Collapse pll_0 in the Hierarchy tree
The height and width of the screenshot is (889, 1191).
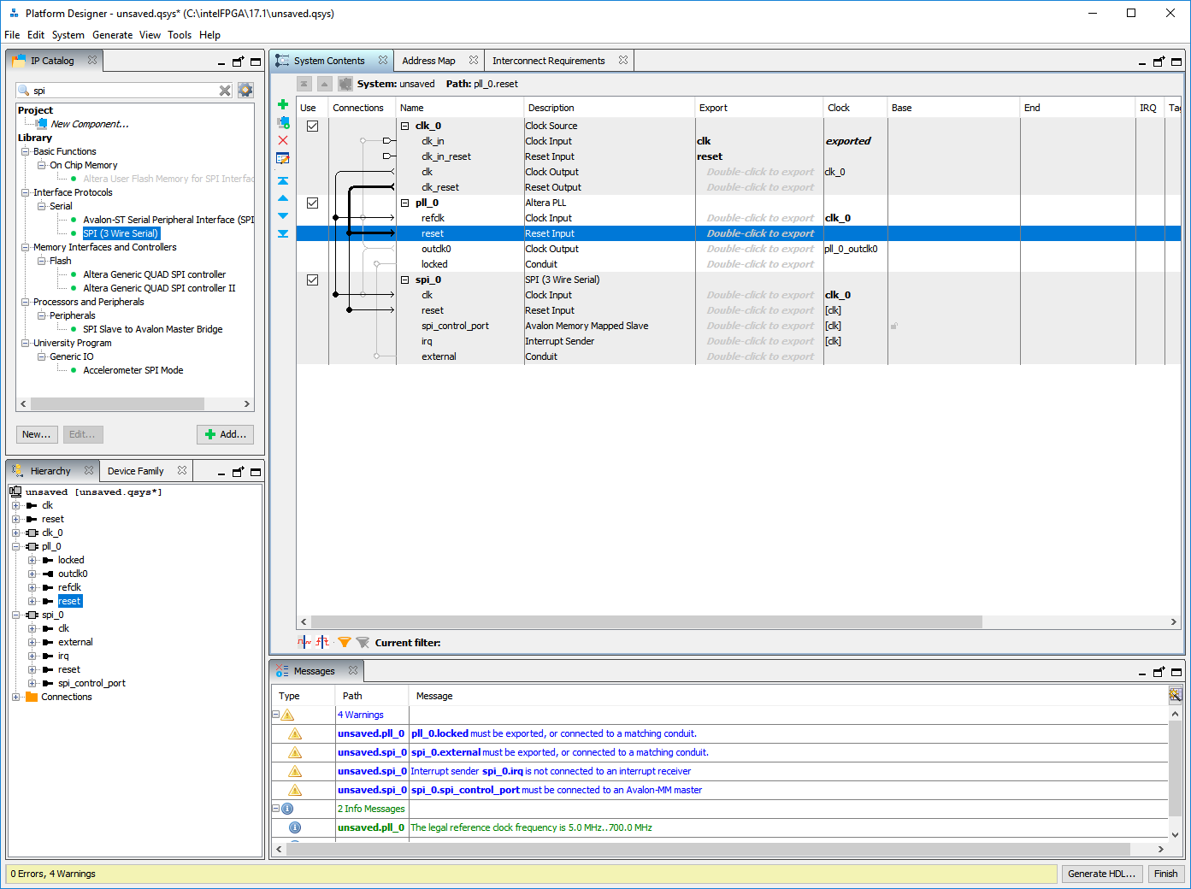(x=15, y=546)
